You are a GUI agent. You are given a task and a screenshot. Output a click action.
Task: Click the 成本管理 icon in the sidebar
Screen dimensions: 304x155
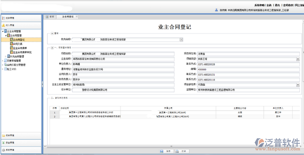pyautogui.click(x=3, y=135)
